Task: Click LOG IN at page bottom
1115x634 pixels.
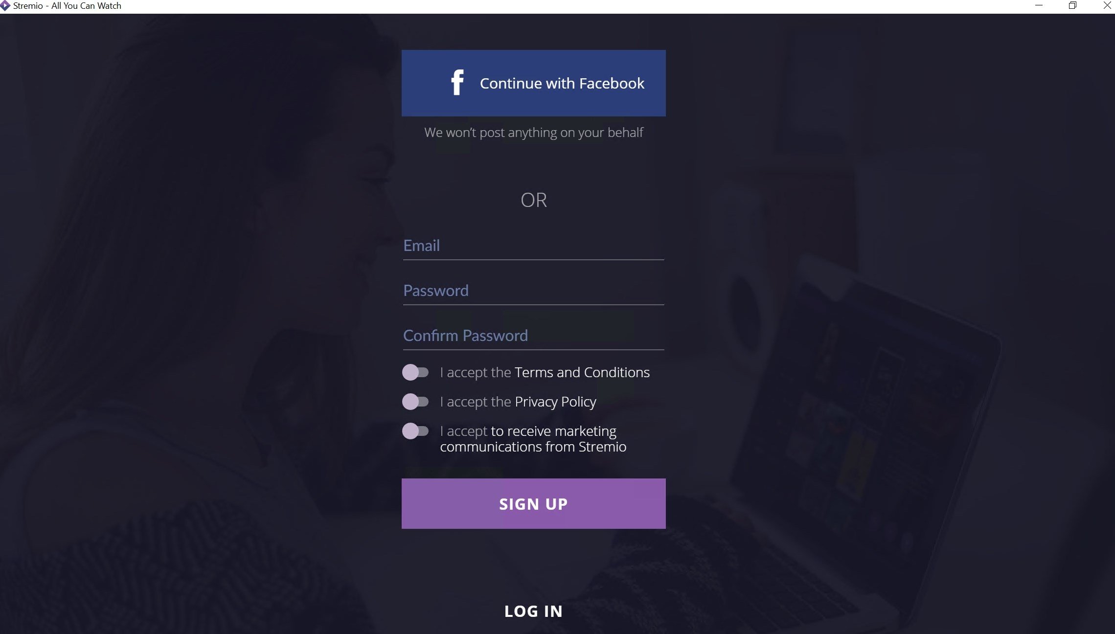Action: click(x=534, y=610)
